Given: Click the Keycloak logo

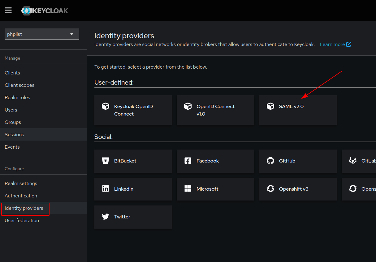Looking at the screenshot, I should (45, 11).
